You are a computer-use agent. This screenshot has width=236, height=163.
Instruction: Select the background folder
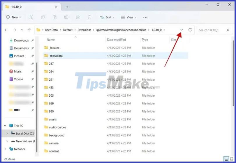(x=116, y=135)
